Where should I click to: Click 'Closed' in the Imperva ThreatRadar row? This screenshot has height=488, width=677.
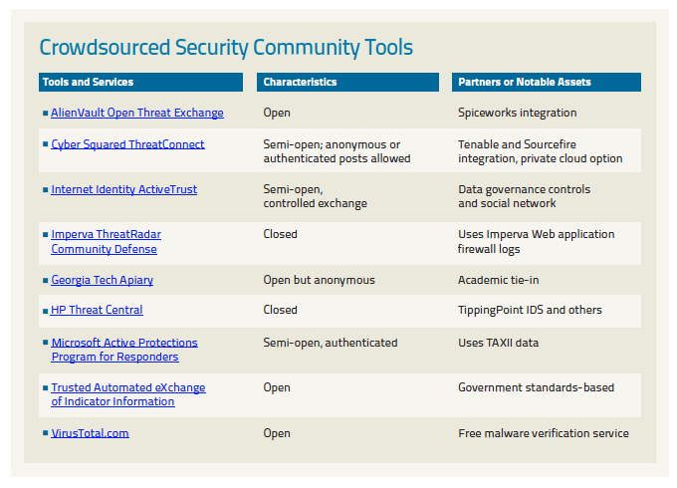[x=280, y=234]
